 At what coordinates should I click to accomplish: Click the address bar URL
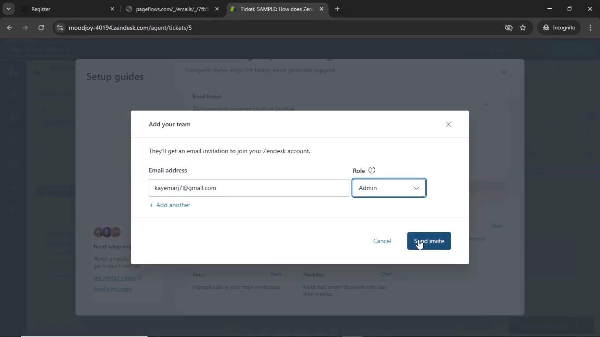tap(130, 28)
